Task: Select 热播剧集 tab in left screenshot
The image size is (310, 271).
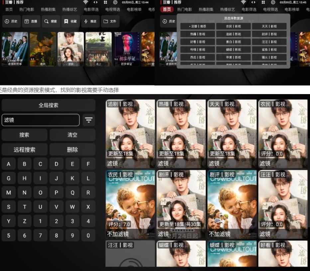Action: [x=48, y=9]
